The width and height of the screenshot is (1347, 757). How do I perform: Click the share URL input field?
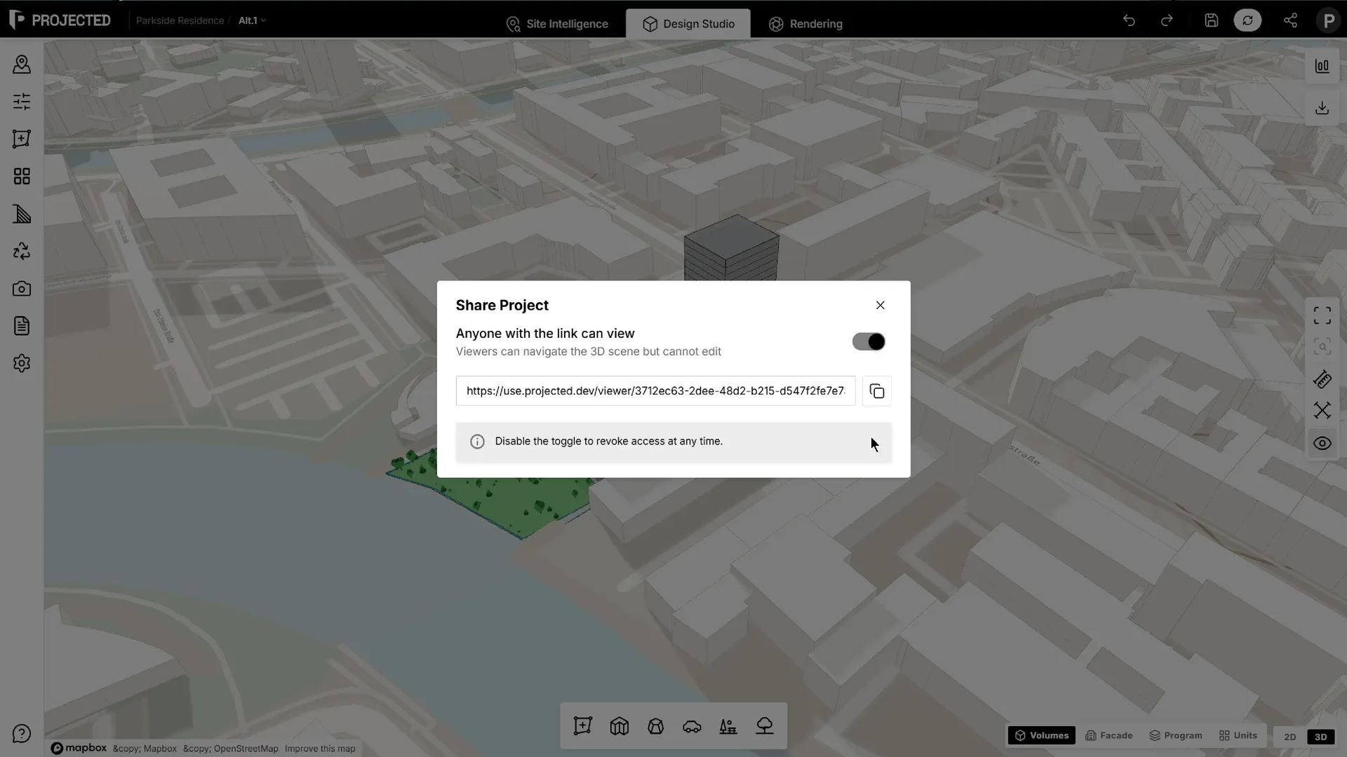655,391
